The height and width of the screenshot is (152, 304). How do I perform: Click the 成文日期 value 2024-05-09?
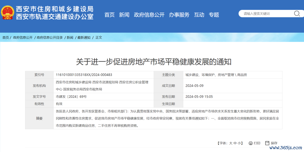195,86
